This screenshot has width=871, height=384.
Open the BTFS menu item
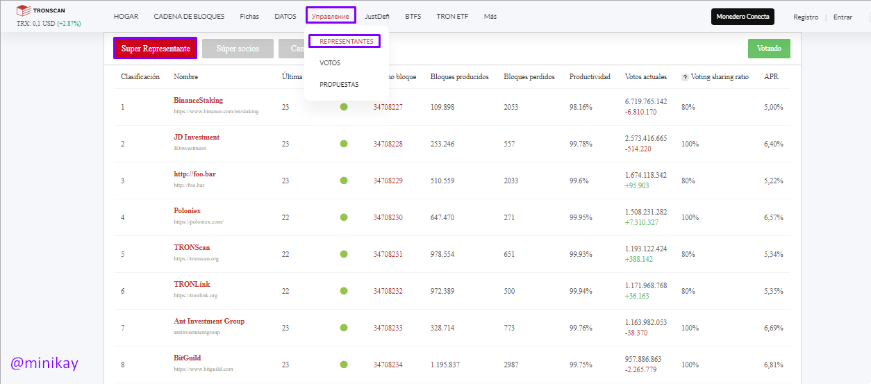[413, 16]
